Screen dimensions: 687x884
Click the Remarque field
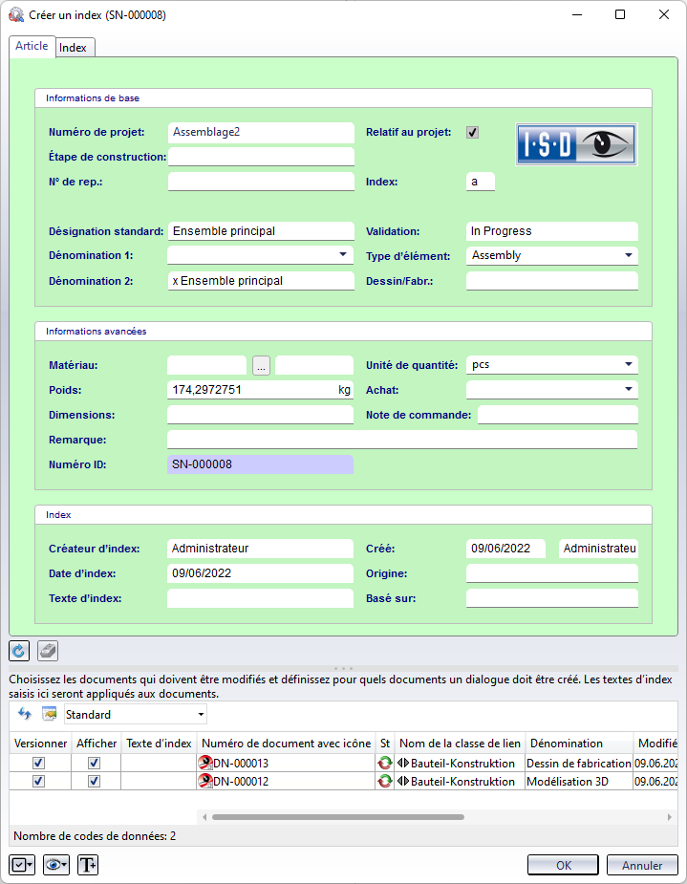click(x=402, y=440)
